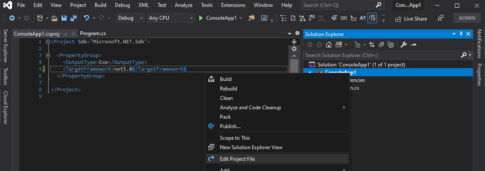Screen dimensions: 485x171
Task: Open the Toolbox side tab
Action: click(x=5, y=76)
